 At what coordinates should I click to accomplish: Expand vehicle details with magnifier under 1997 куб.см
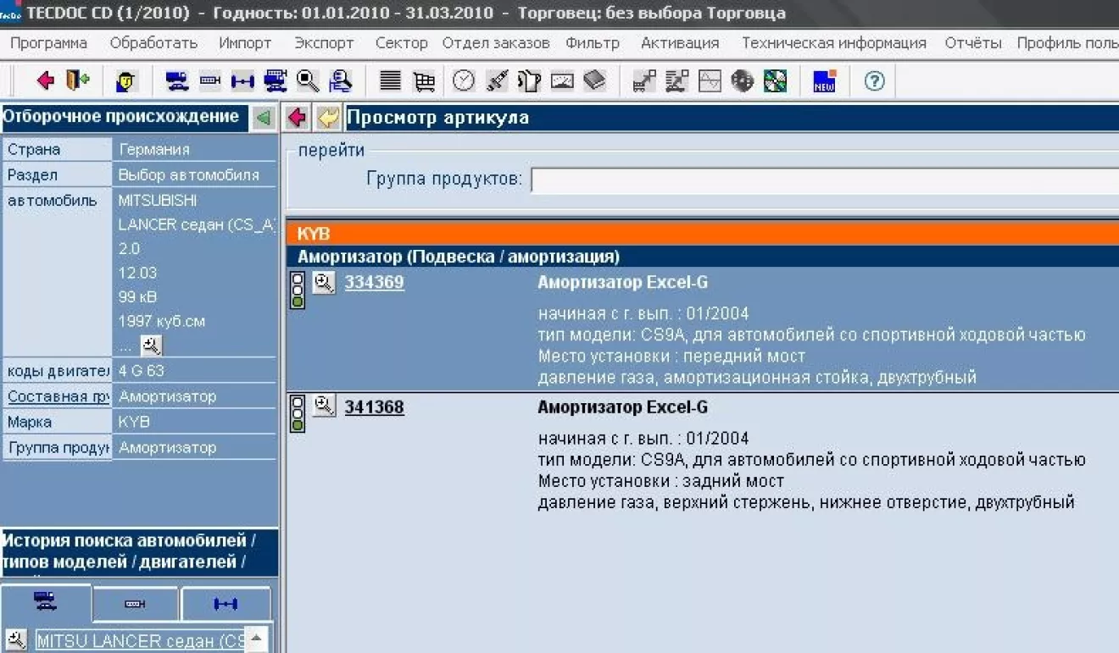151,345
